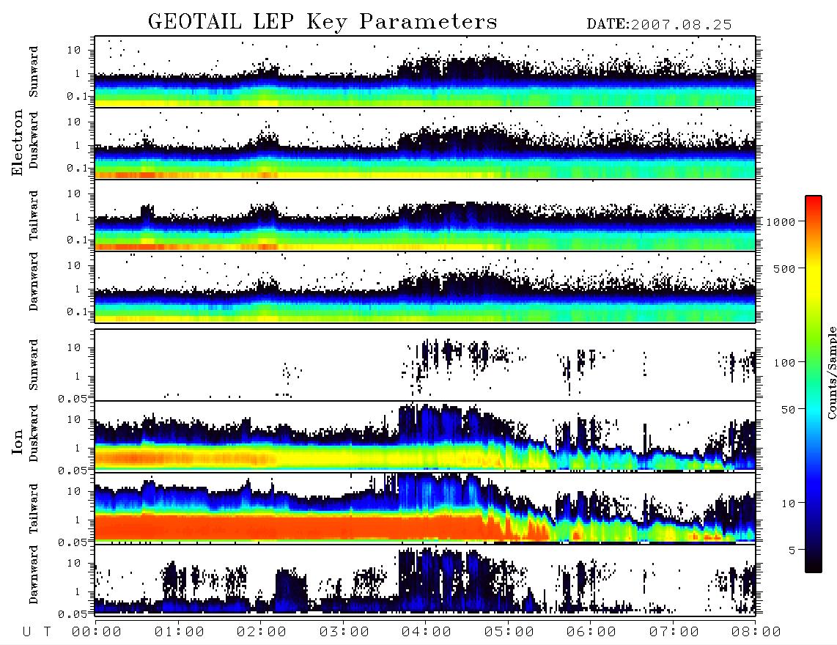Viewport: 837px width, 645px height.
Task: Click the 100 colorbar tick value
Action: click(785, 363)
